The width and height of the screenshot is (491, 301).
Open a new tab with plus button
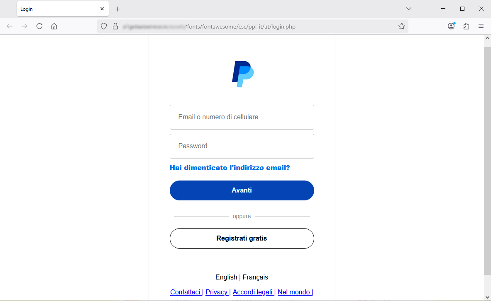118,9
